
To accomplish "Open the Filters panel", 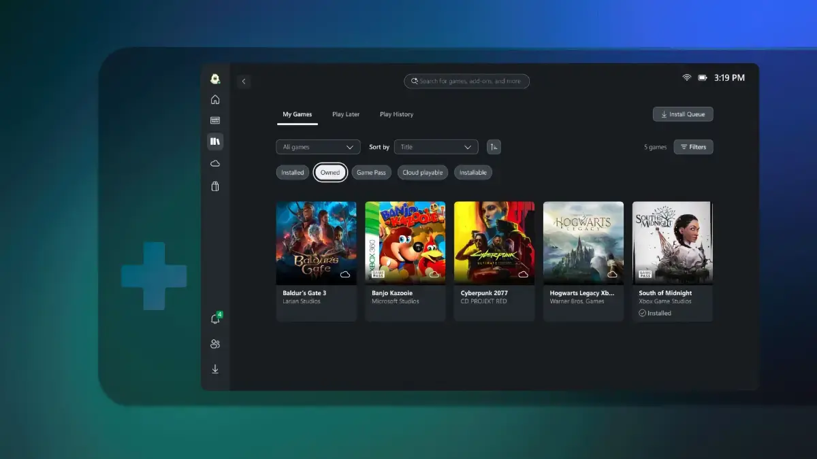I will (693, 147).
